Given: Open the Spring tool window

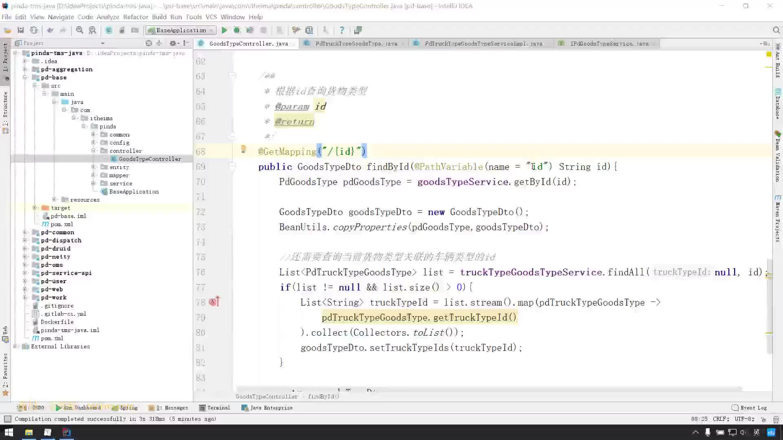Looking at the screenshot, I should pyautogui.click(x=125, y=407).
